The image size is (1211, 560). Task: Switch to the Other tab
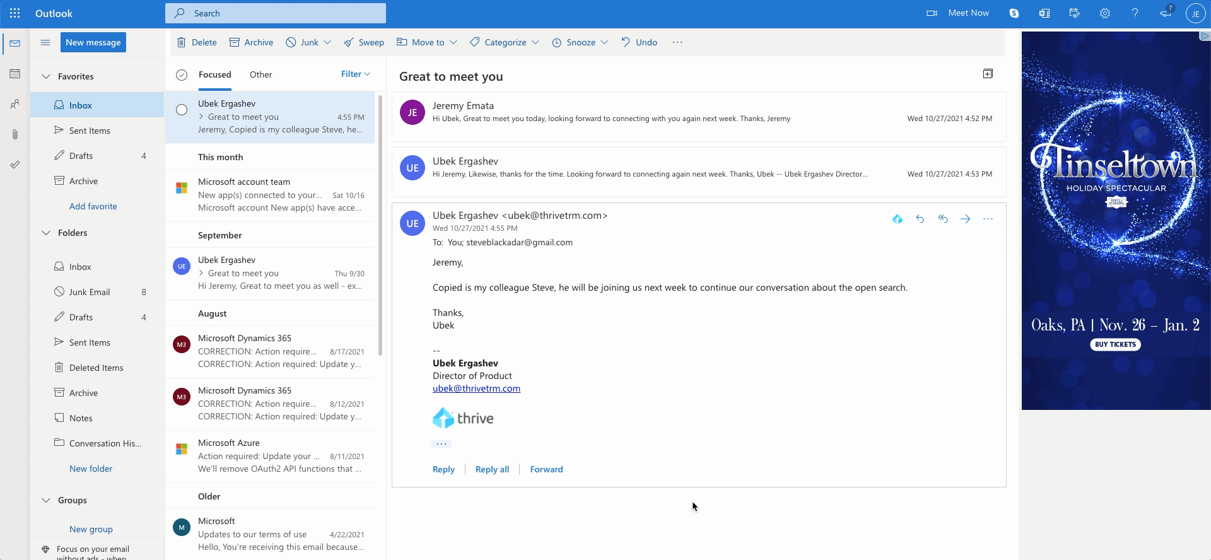[x=260, y=74]
